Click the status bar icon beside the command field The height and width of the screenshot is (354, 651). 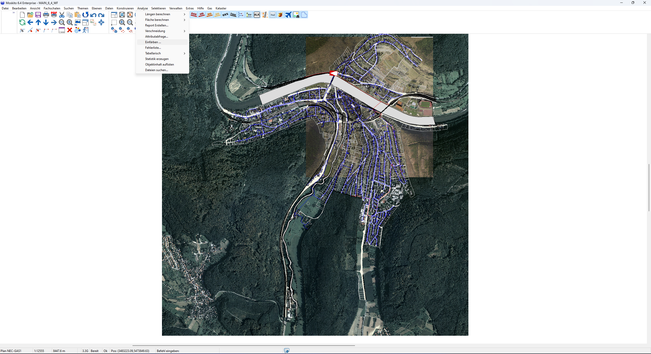pyautogui.click(x=287, y=351)
